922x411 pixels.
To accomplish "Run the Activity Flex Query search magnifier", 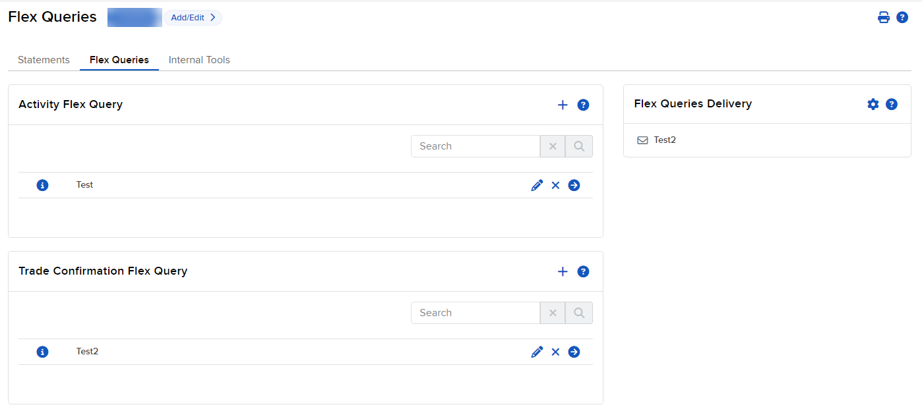I will (579, 146).
